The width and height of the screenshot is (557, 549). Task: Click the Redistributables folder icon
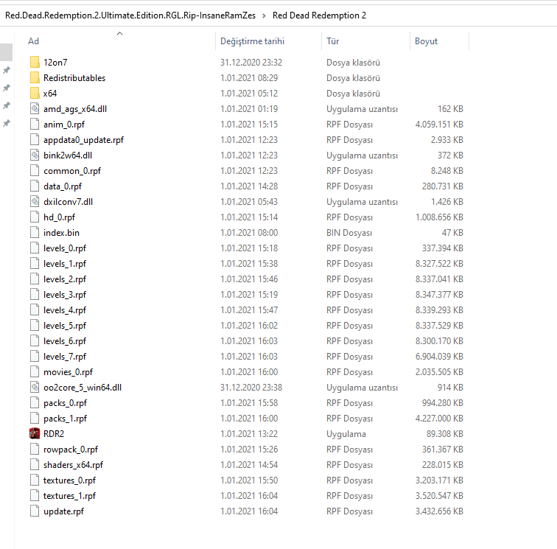click(x=35, y=78)
